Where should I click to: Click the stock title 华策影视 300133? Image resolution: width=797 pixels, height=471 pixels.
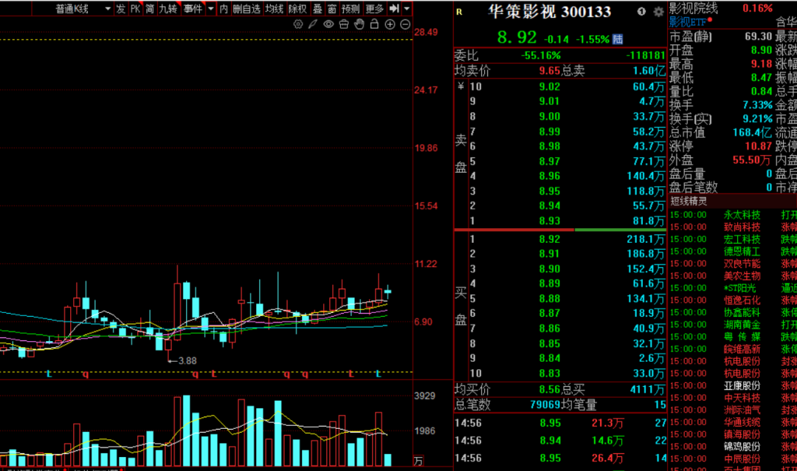pyautogui.click(x=550, y=11)
